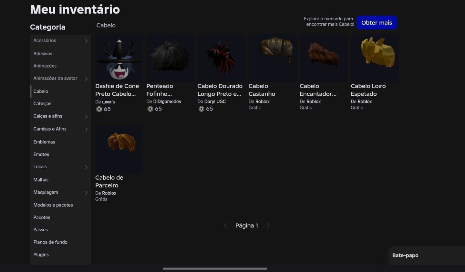Expand the Maquiagem category chevron
This screenshot has width=465, height=272.
(x=86, y=193)
